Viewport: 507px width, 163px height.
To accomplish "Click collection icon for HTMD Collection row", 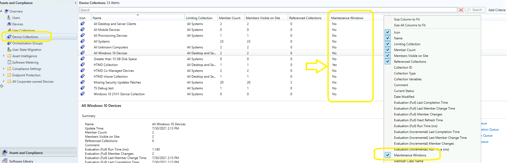I will click(x=83, y=65).
